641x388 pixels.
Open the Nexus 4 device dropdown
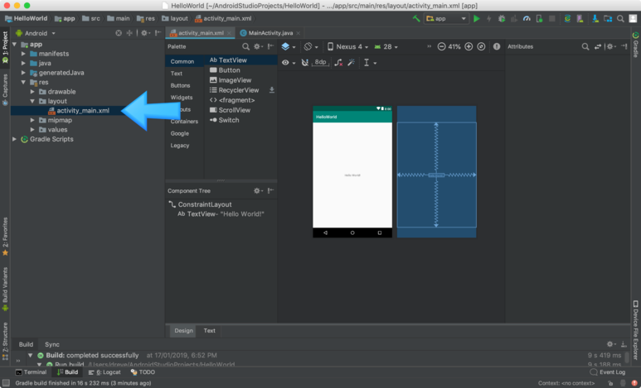coord(348,46)
